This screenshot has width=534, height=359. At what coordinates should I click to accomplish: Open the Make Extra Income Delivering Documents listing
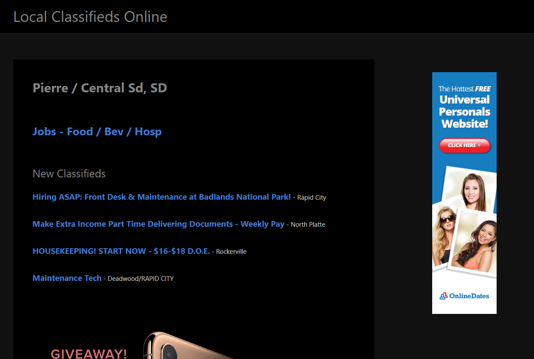coord(159,224)
